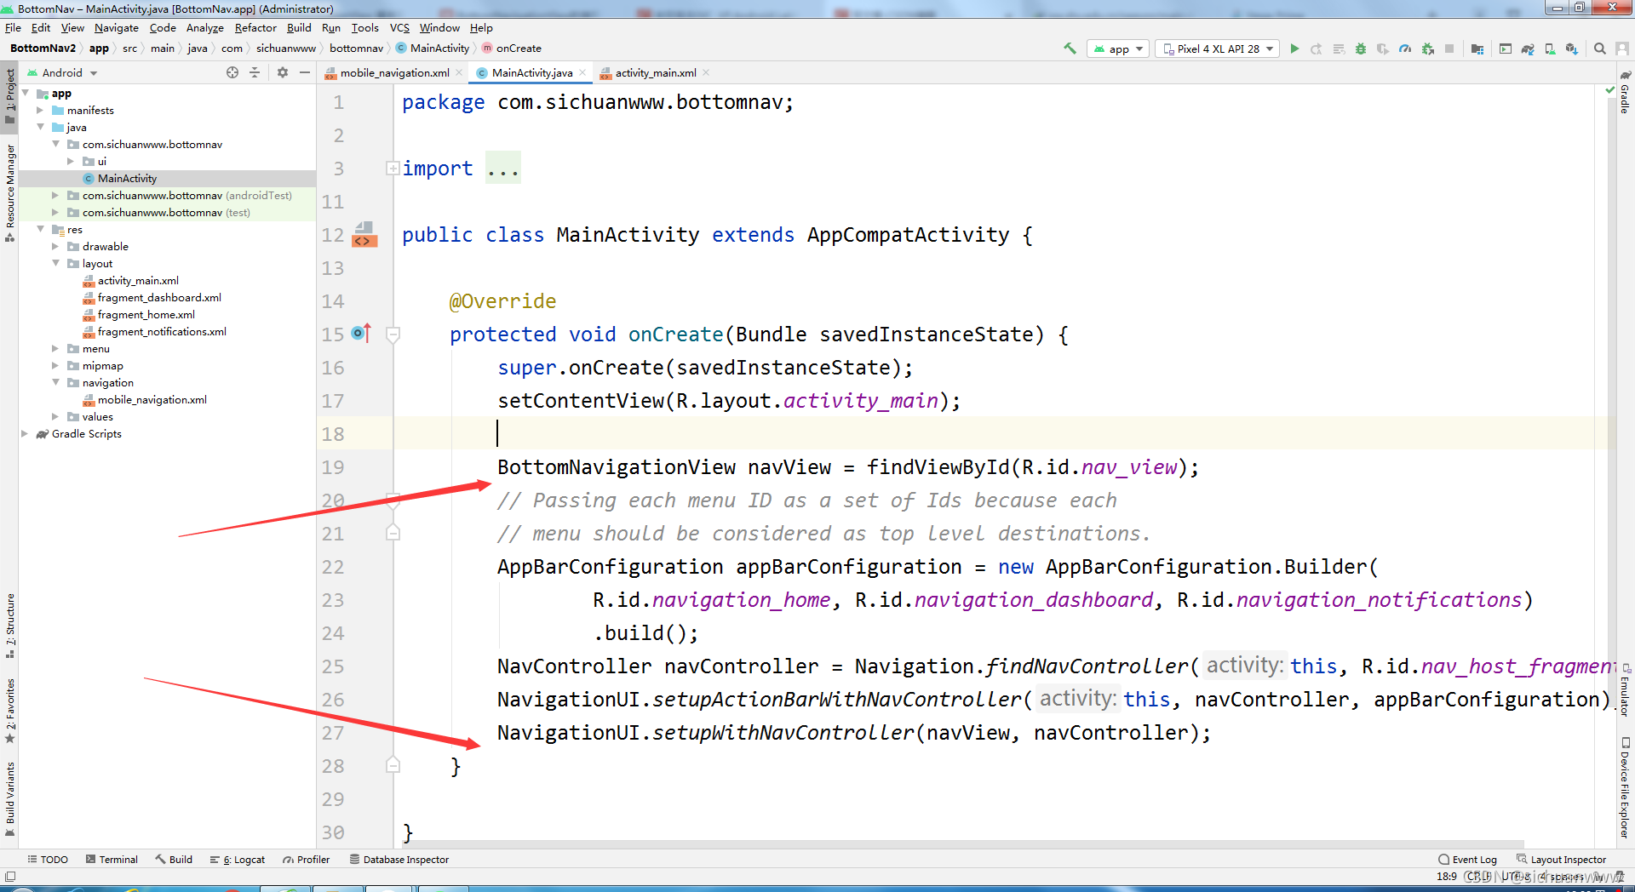
Task: Open the Pixel 4 XL API 28 device dropdown
Action: point(1218,49)
